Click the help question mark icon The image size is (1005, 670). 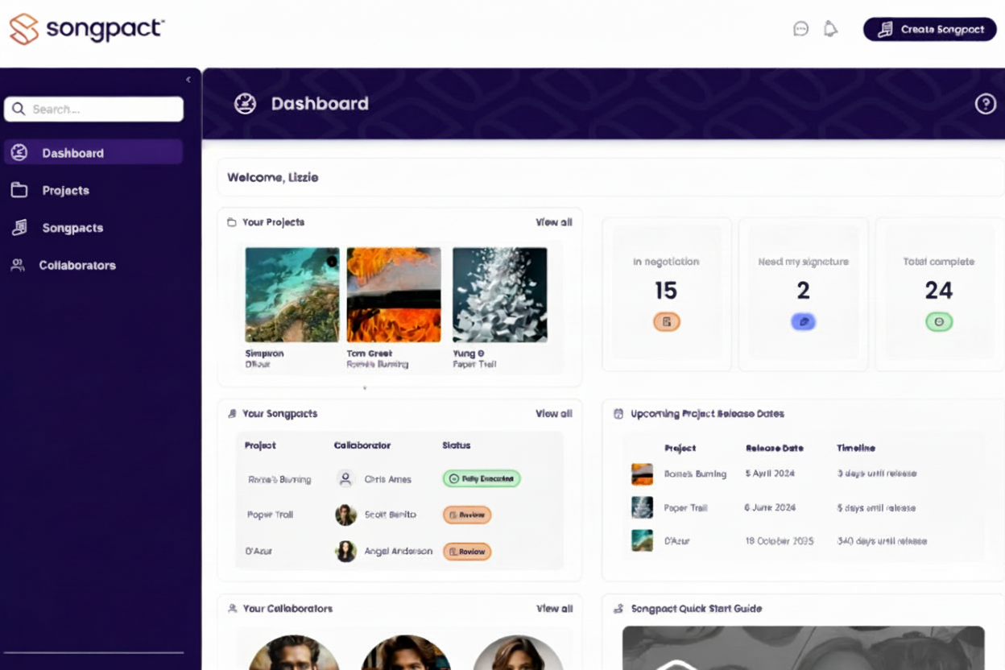986,103
